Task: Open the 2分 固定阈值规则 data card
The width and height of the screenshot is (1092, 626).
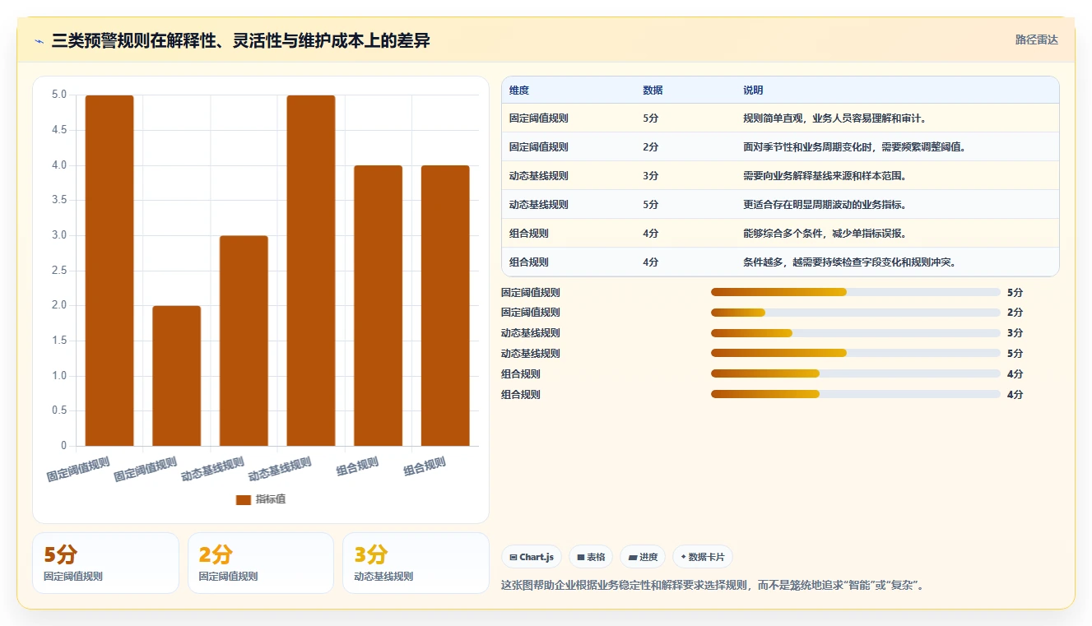Action: (261, 563)
